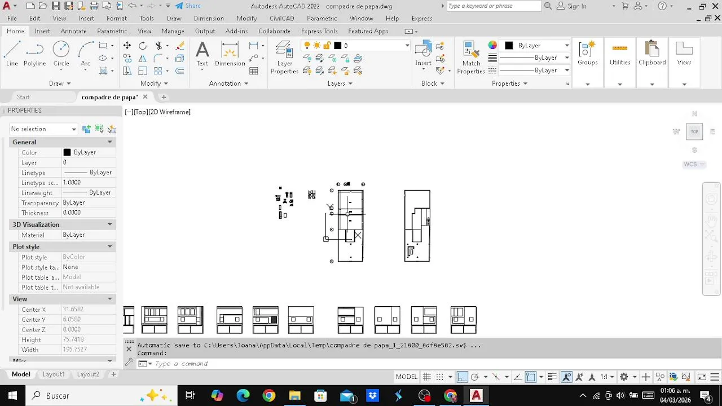Open the annotation scale 1:1 dropdown
This screenshot has height=406, width=722.
tap(607, 377)
